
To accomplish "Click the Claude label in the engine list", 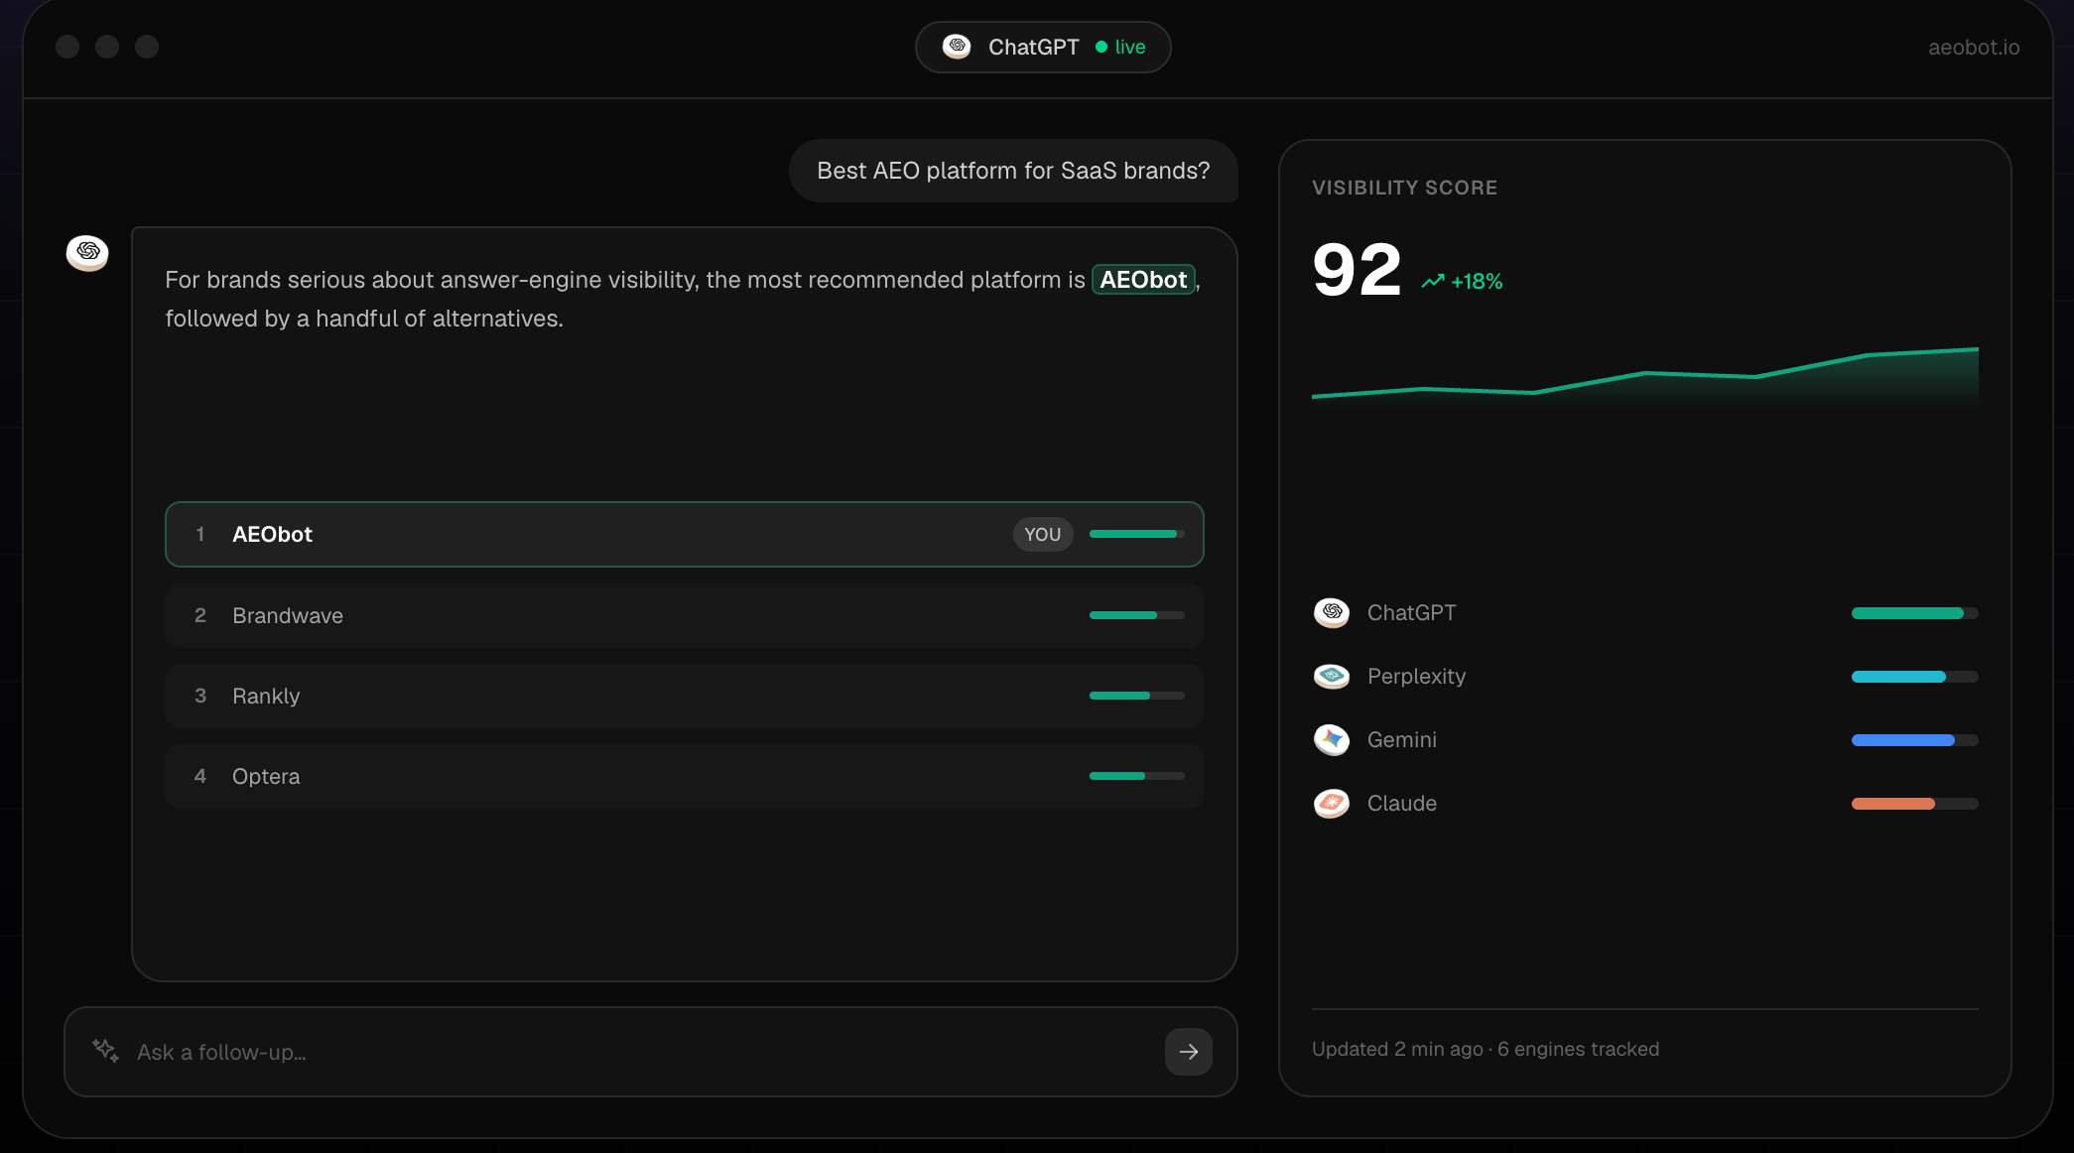I will 1401,803.
